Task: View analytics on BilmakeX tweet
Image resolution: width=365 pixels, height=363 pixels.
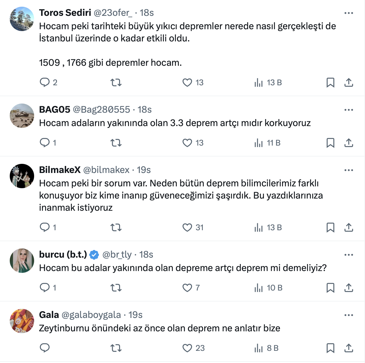Action: click(259, 227)
